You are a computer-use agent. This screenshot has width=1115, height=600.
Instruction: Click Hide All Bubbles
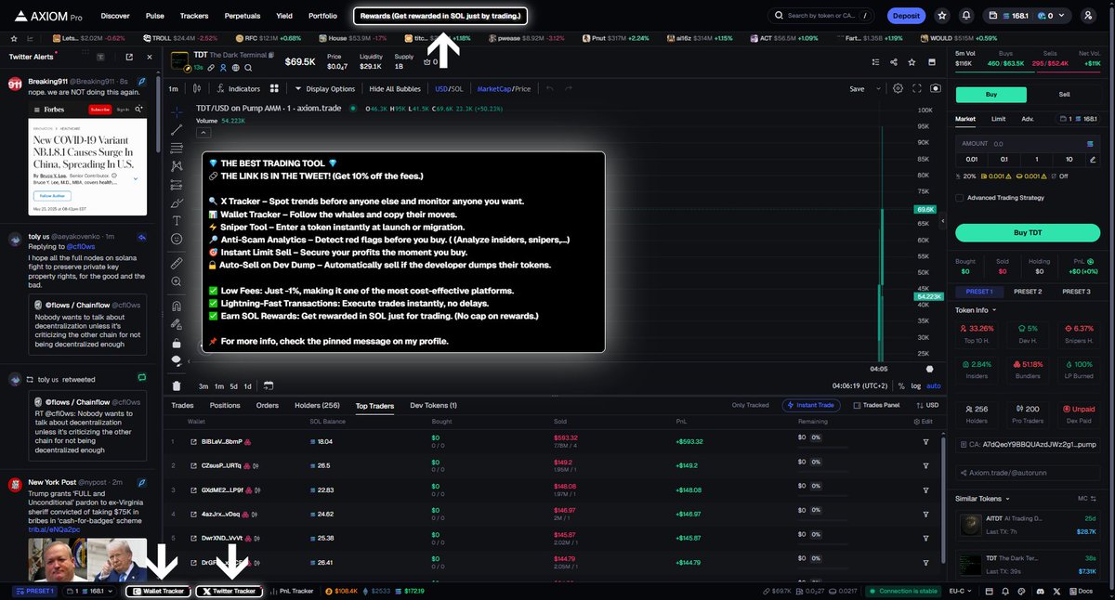click(x=395, y=88)
